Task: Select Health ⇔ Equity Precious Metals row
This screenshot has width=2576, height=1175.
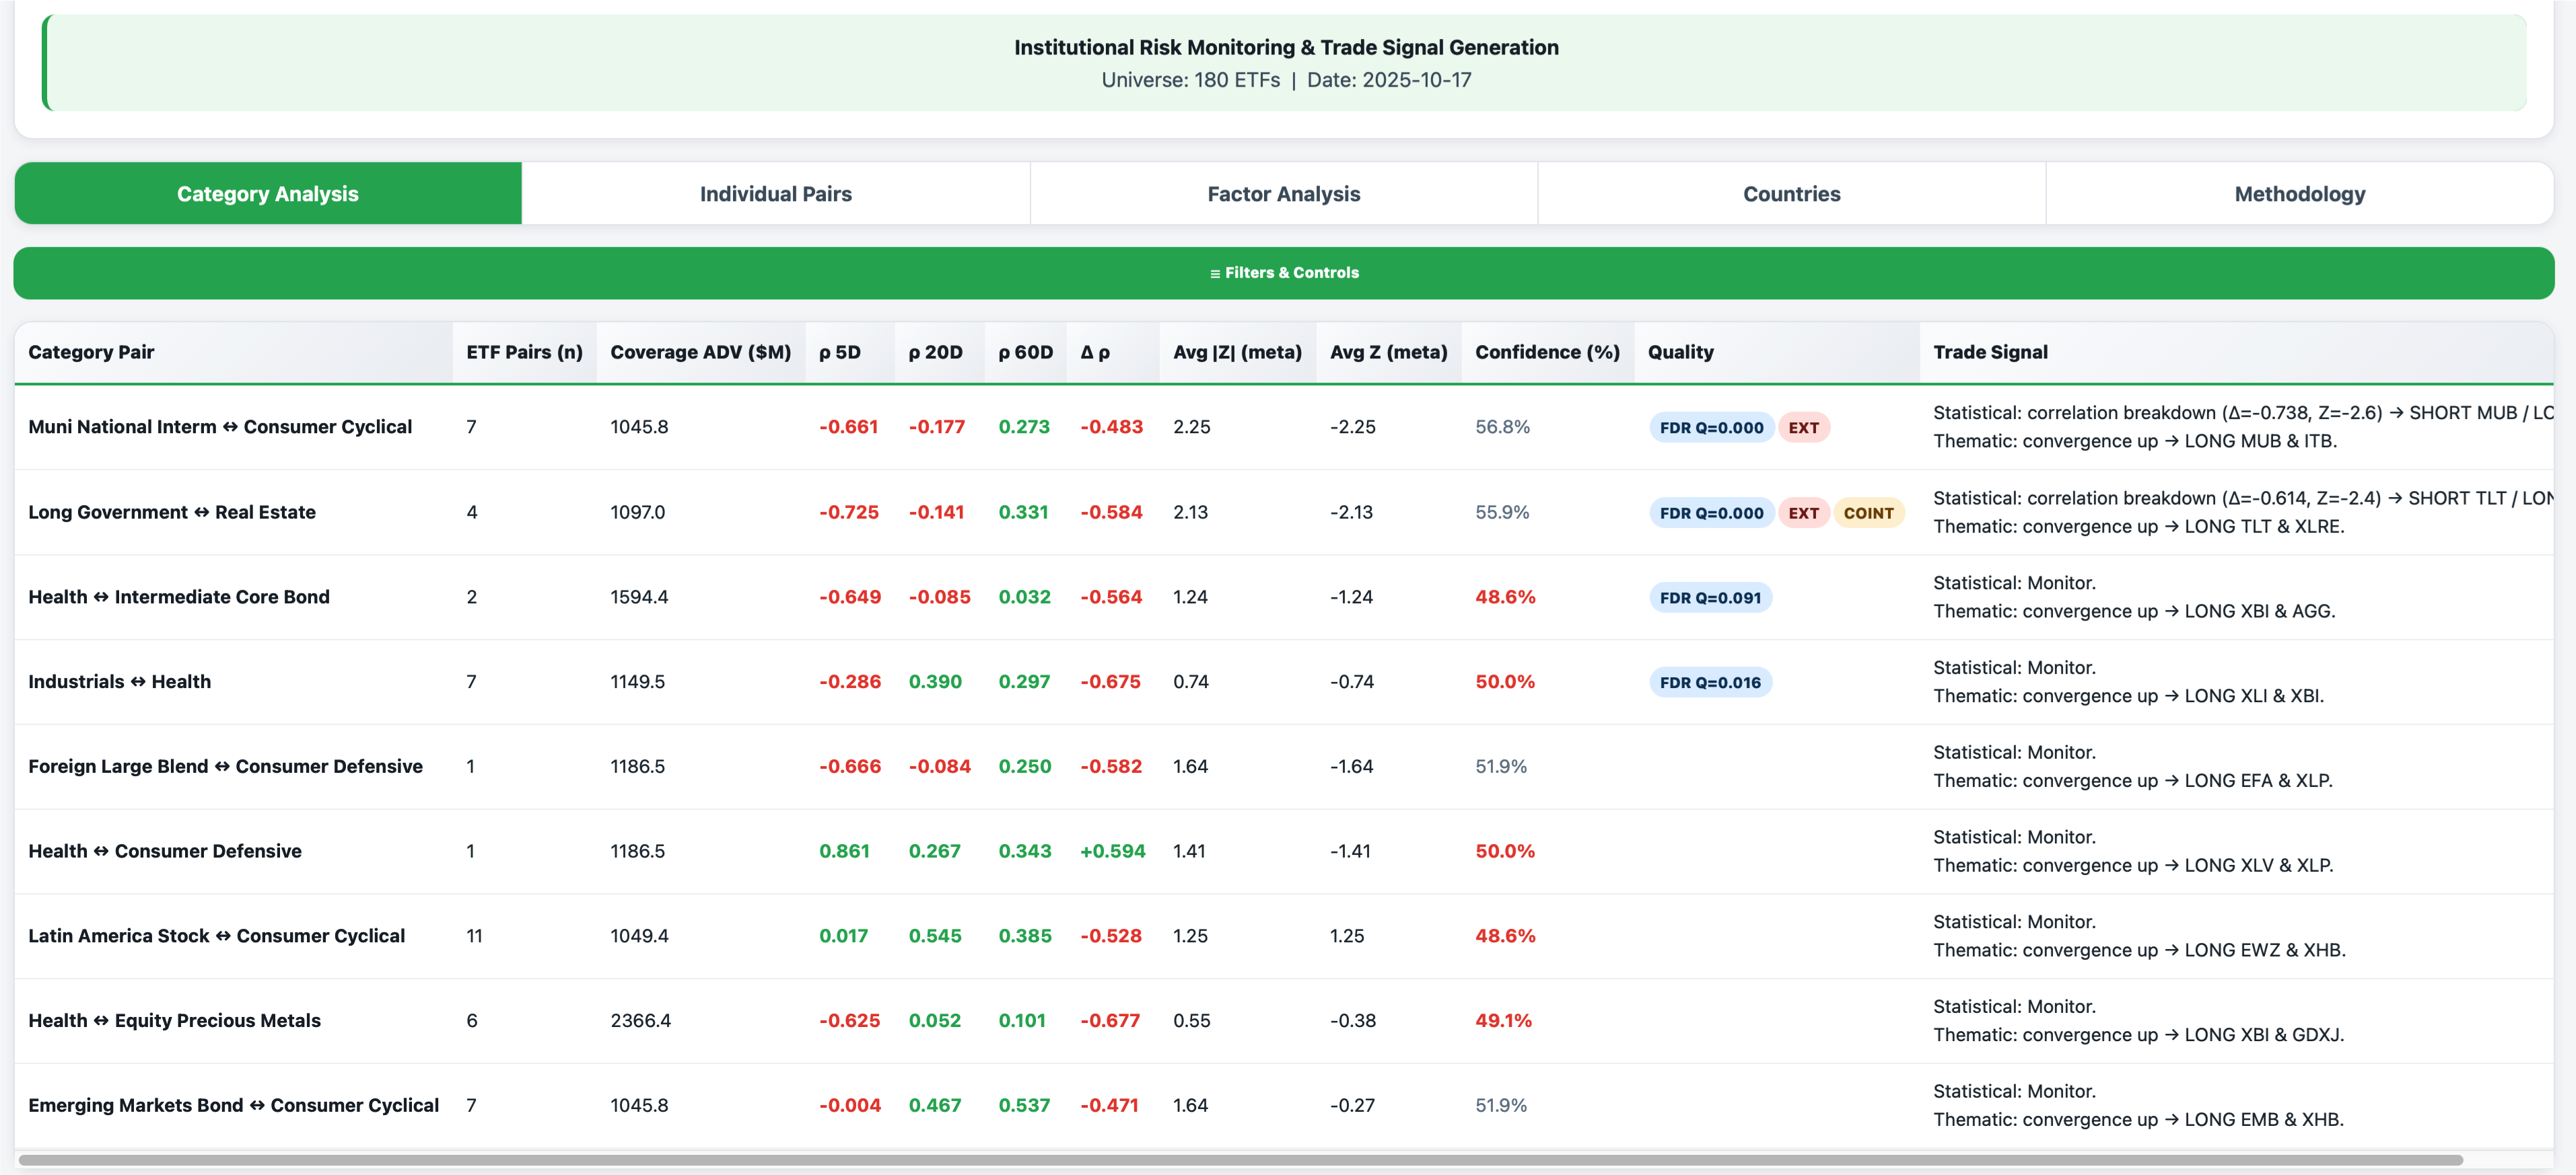Action: click(175, 1020)
